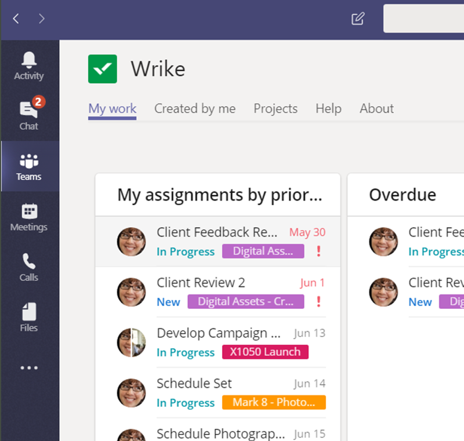Open the Files icon in sidebar
Screen dimensions: 464x441
click(29, 317)
